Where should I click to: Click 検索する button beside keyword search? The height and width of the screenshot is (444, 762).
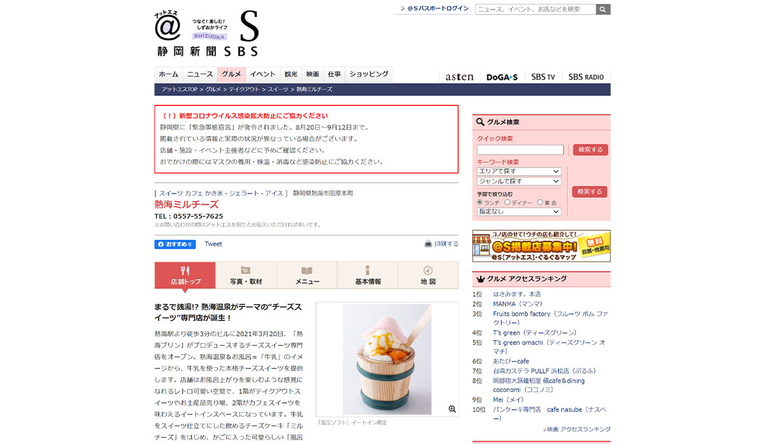click(x=590, y=192)
